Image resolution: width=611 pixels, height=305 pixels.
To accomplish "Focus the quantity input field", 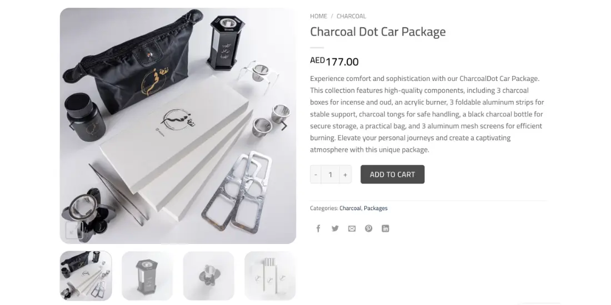I will tap(330, 175).
